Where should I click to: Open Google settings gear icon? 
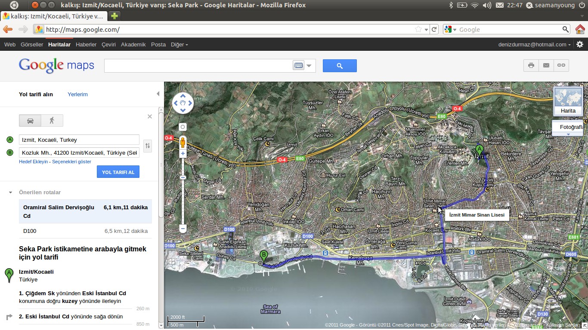coord(580,44)
